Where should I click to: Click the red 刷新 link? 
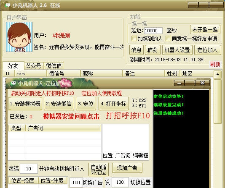coord(215,64)
